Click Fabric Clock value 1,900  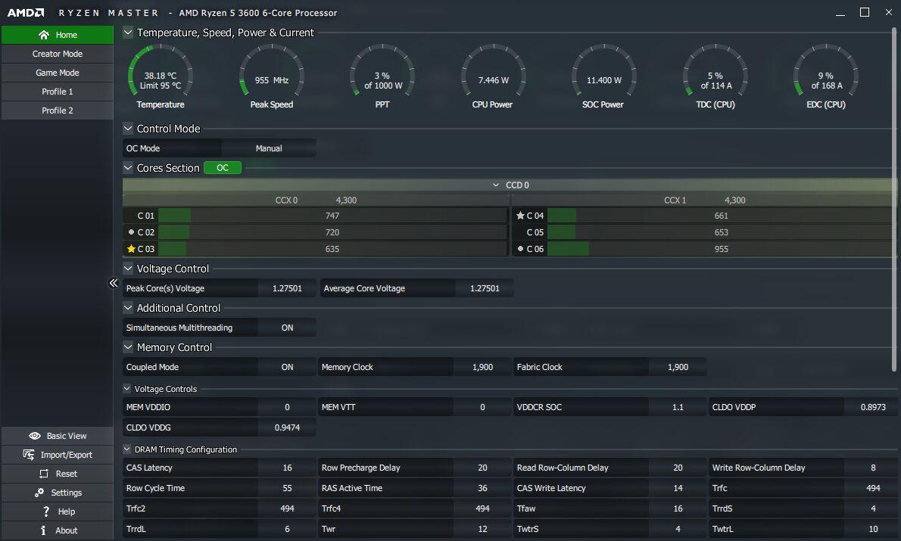pos(678,367)
